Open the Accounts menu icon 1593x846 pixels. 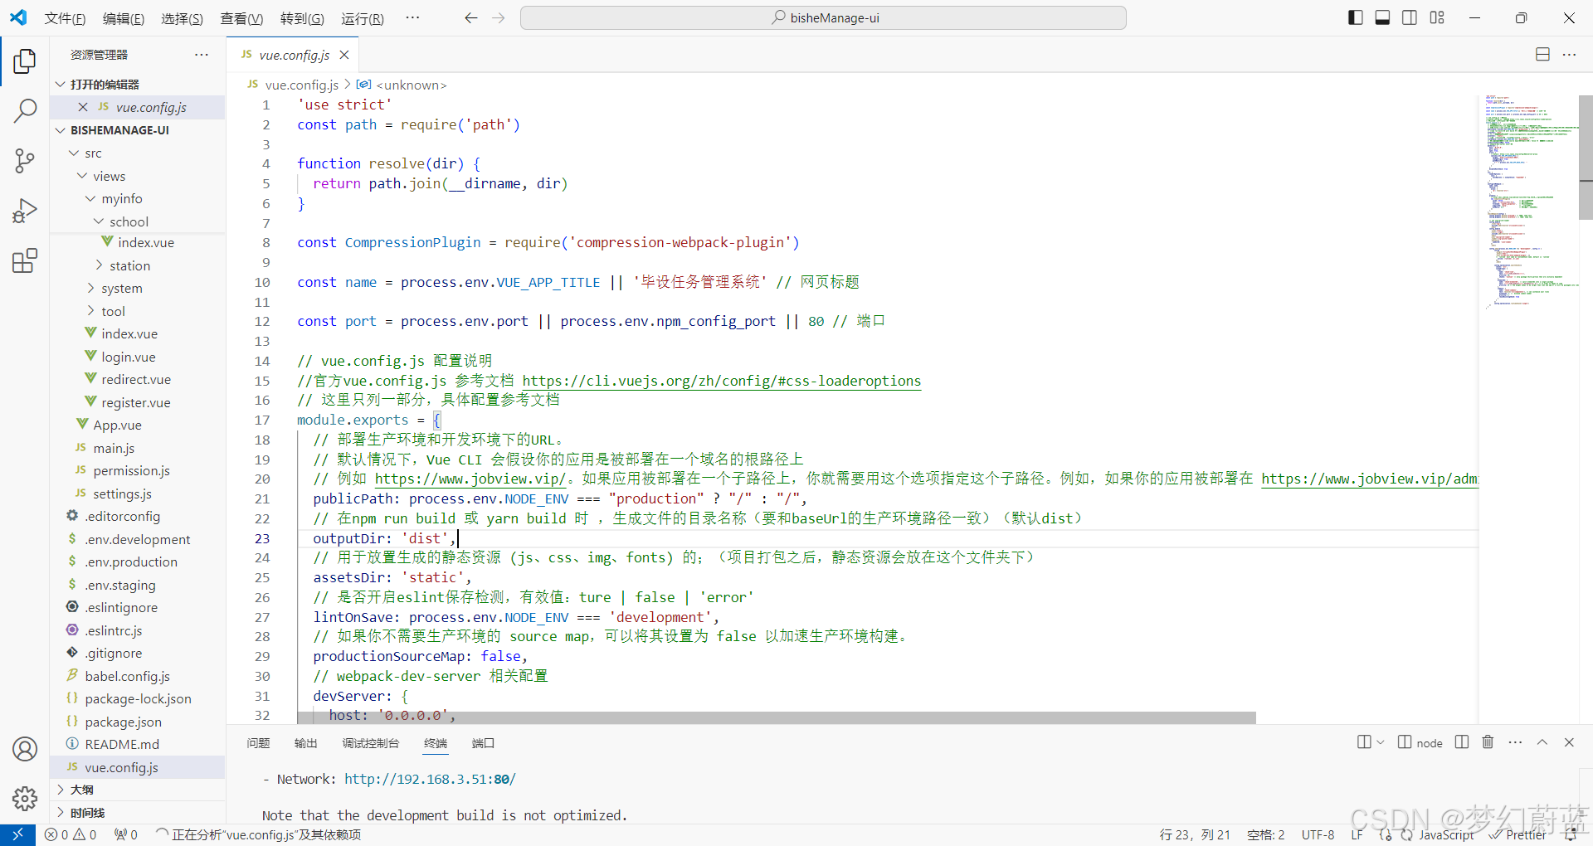25,749
